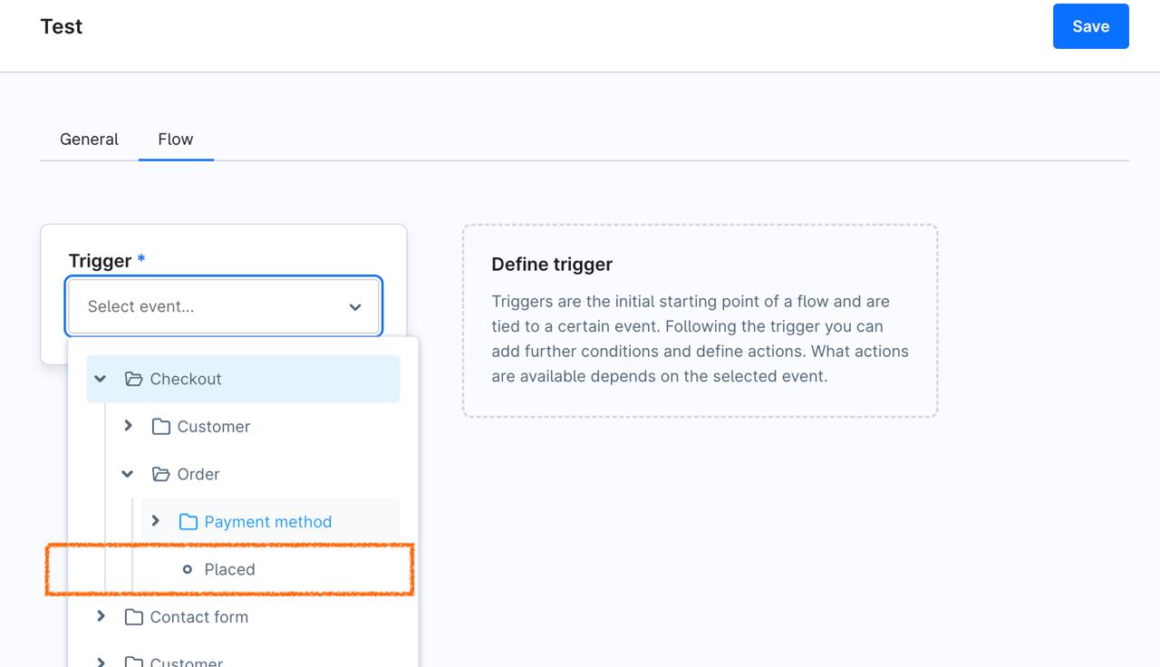The image size is (1160, 667).
Task: Click the Payment method folder icon
Action: (188, 521)
